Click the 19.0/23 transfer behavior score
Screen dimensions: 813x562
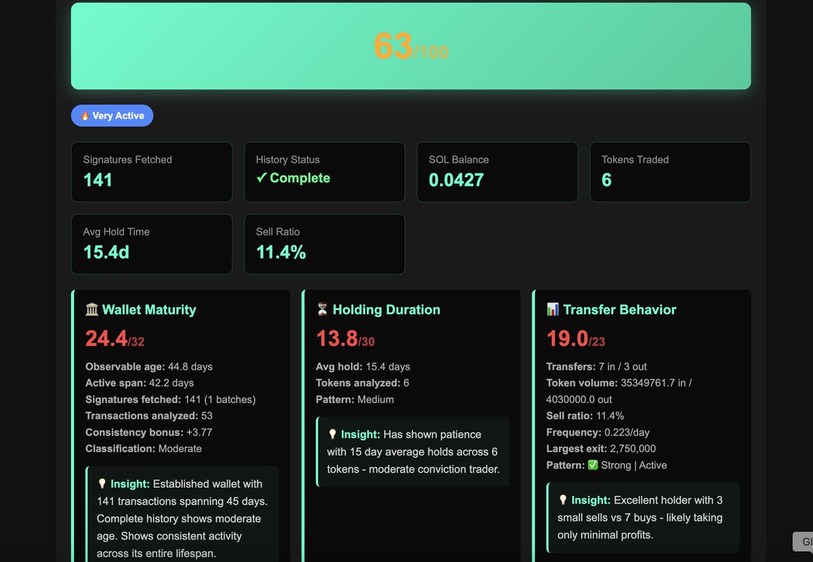click(x=576, y=339)
